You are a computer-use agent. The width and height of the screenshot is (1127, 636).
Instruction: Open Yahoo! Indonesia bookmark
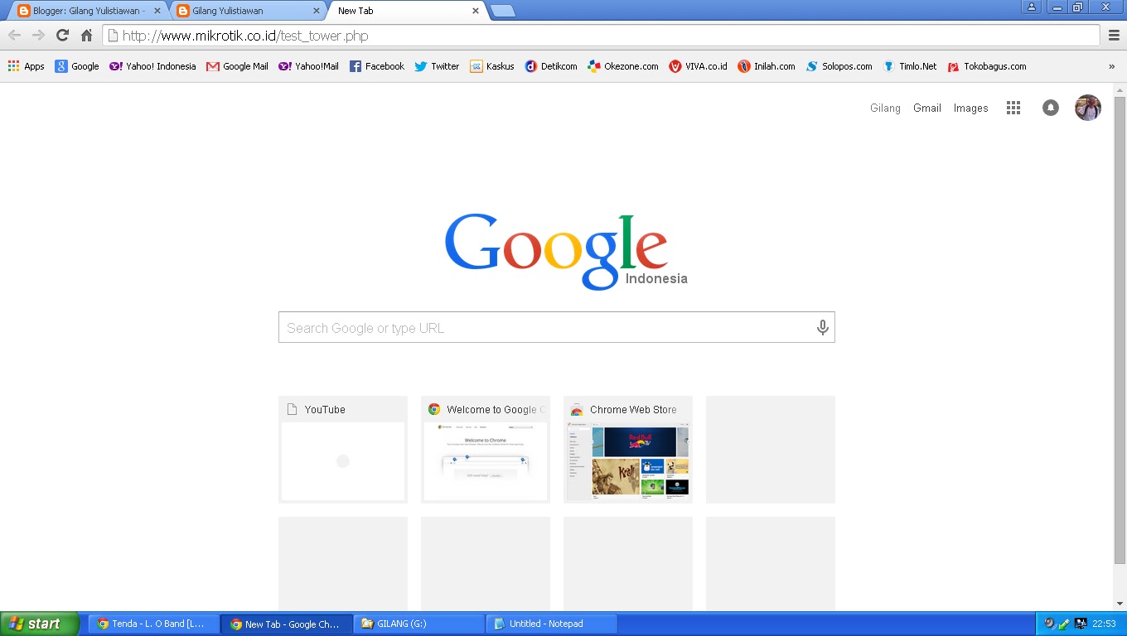[x=152, y=66]
